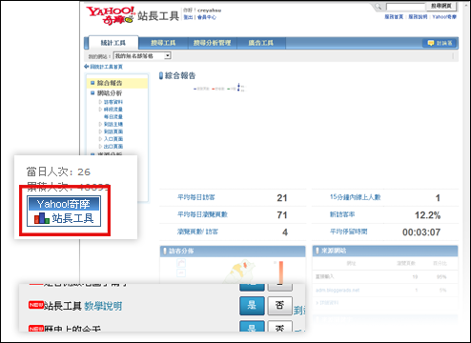Click the speech bubble icon in 討論區
471x343 pixels.
[x=431, y=43]
